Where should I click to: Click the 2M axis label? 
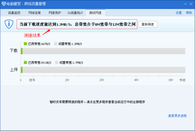click(x=101, y=80)
